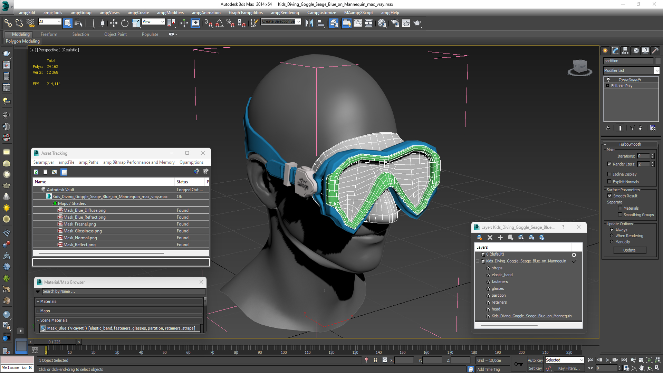
Task: Switch to the Freeform ribbon tab
Action: (x=49, y=34)
